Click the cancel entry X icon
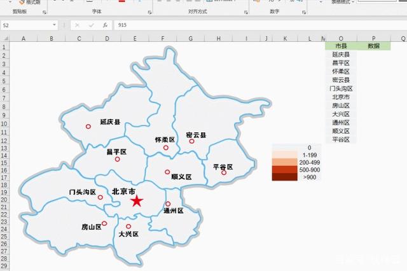This screenshot has height=271, width=407. [x=77, y=25]
